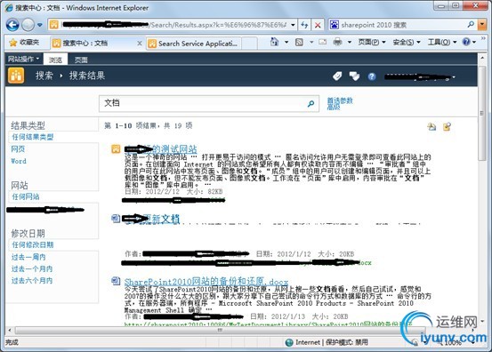This screenshot has height=352, width=492.
Task: Expand the address bar history dropdown
Action: coord(293,25)
